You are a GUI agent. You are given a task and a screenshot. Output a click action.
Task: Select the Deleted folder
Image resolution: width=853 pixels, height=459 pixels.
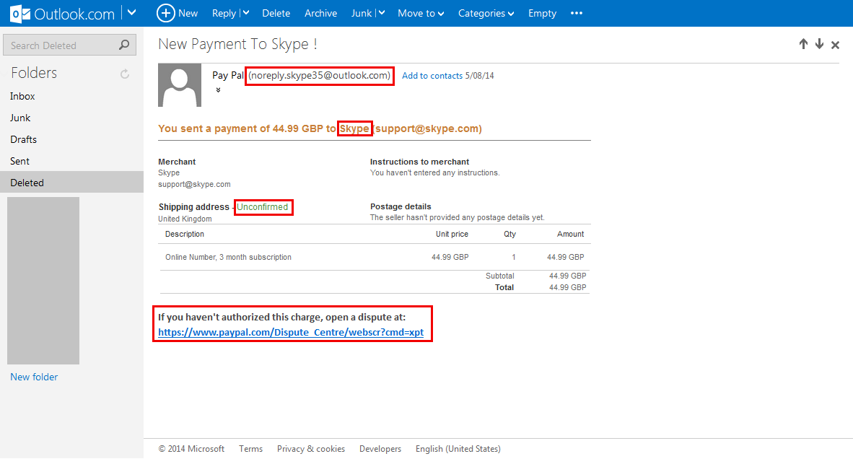72,182
